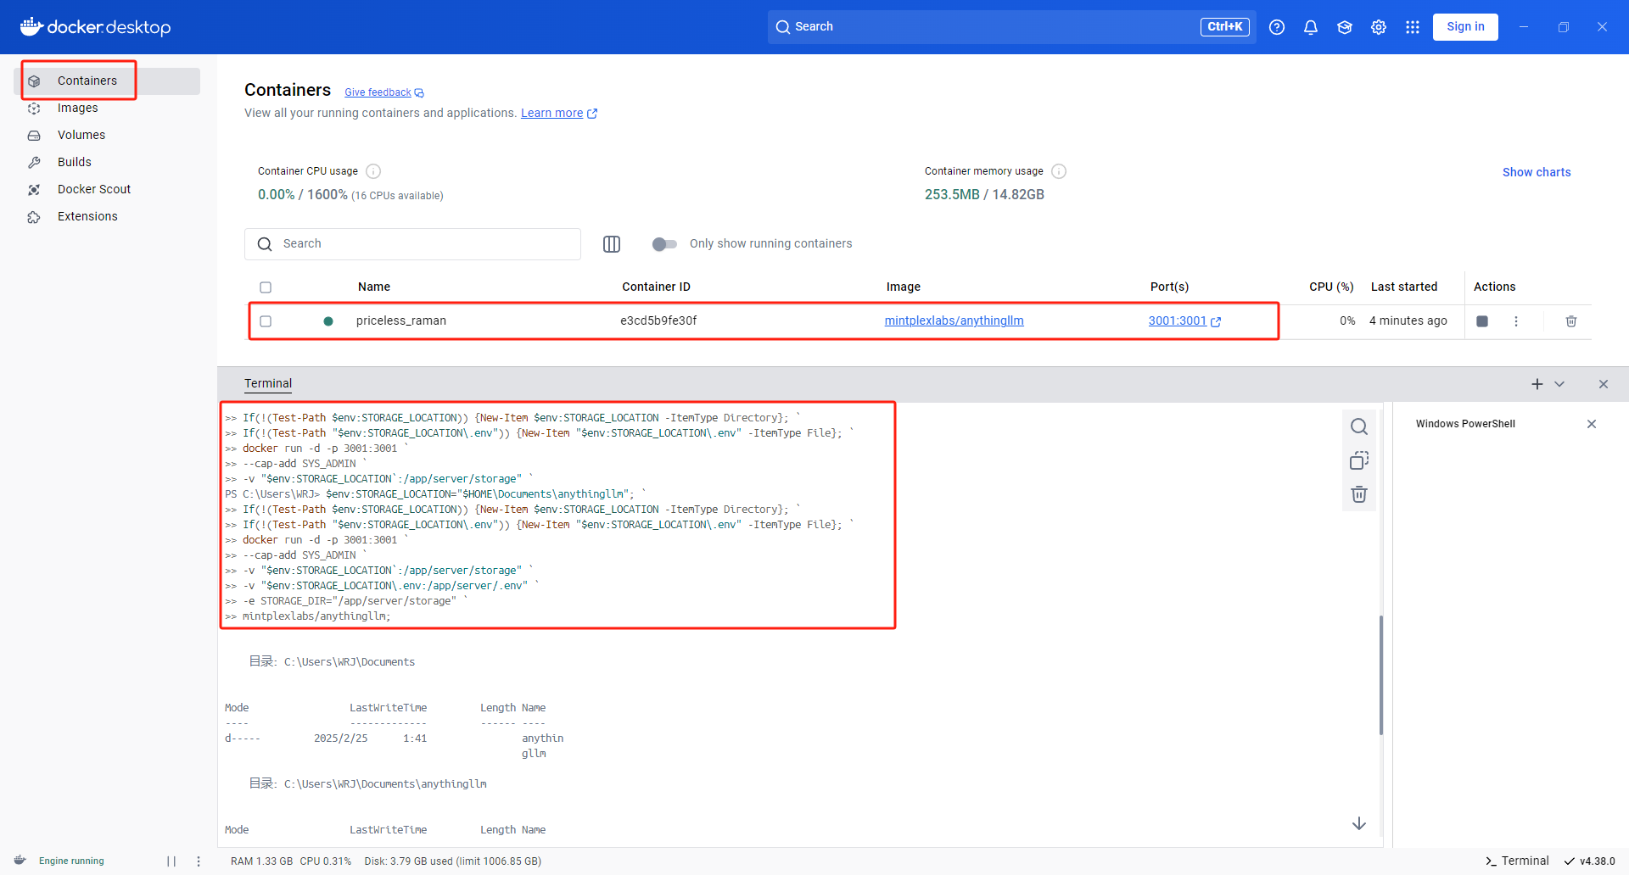Stop the priceless_raman container

pos(1482,321)
